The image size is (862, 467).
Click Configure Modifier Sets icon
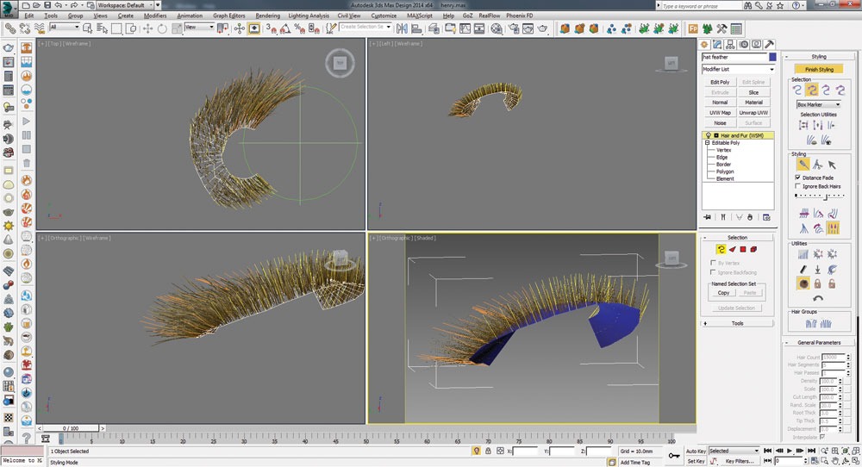(x=766, y=217)
